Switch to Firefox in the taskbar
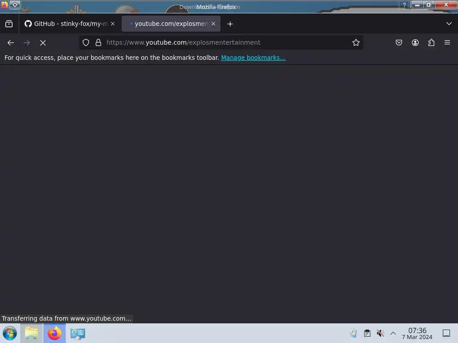Screen dimensions: 458x343 tap(55, 333)
